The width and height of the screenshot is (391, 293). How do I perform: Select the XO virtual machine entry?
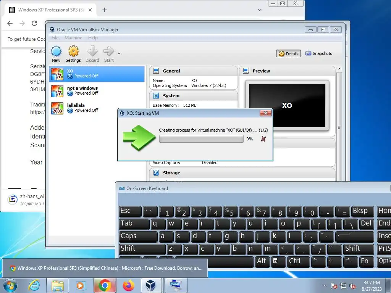pyautogui.click(x=97, y=74)
